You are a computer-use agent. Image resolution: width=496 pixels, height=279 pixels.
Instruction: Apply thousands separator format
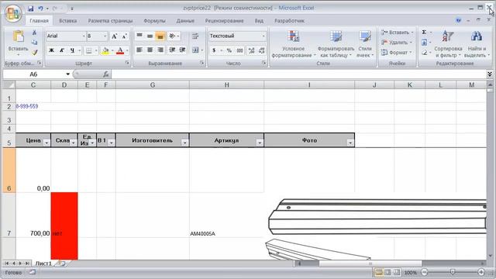[x=239, y=50]
